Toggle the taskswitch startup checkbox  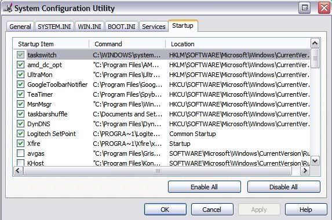(x=20, y=55)
